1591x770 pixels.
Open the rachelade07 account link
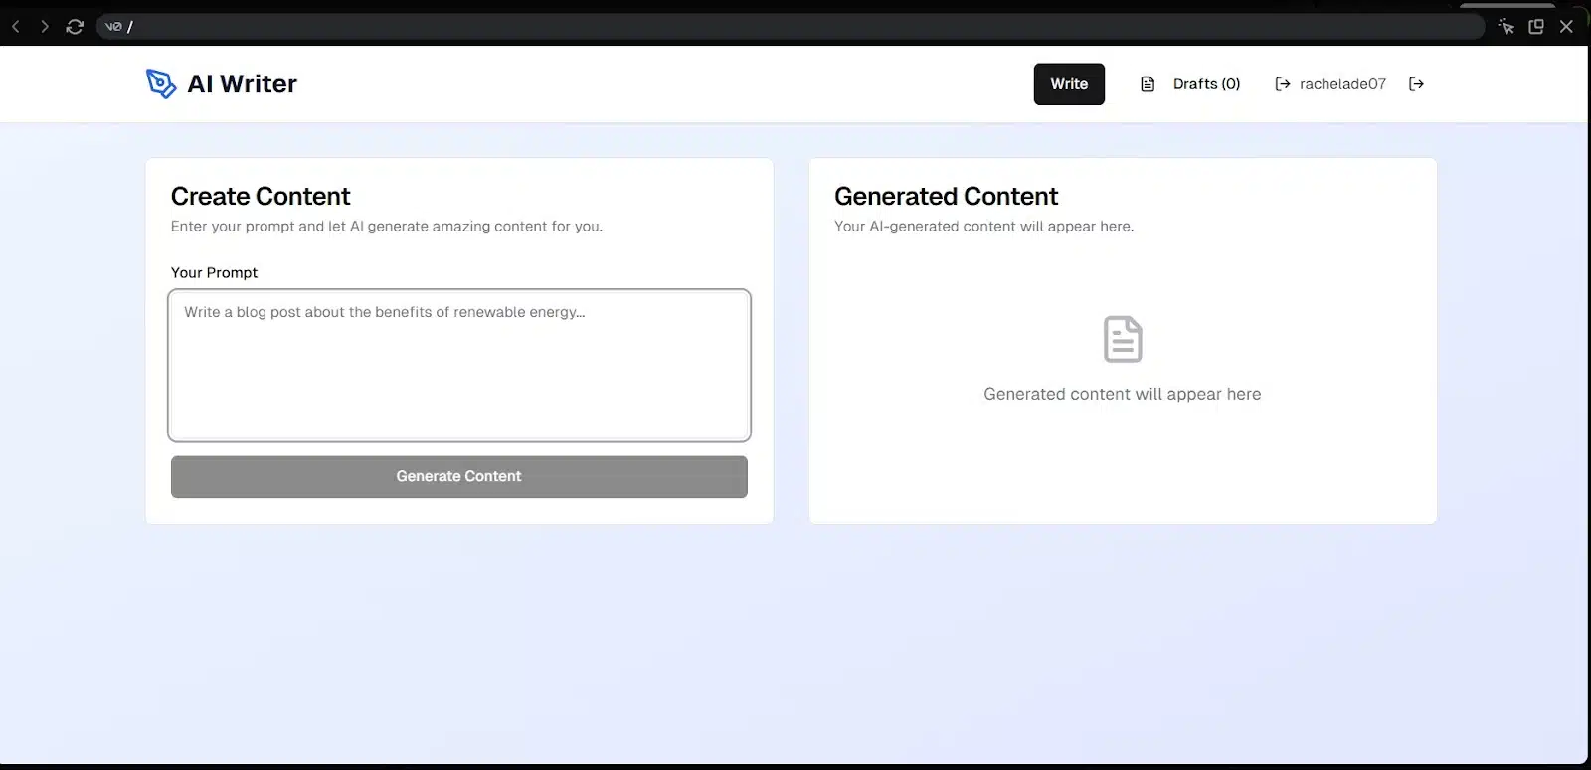pos(1342,84)
